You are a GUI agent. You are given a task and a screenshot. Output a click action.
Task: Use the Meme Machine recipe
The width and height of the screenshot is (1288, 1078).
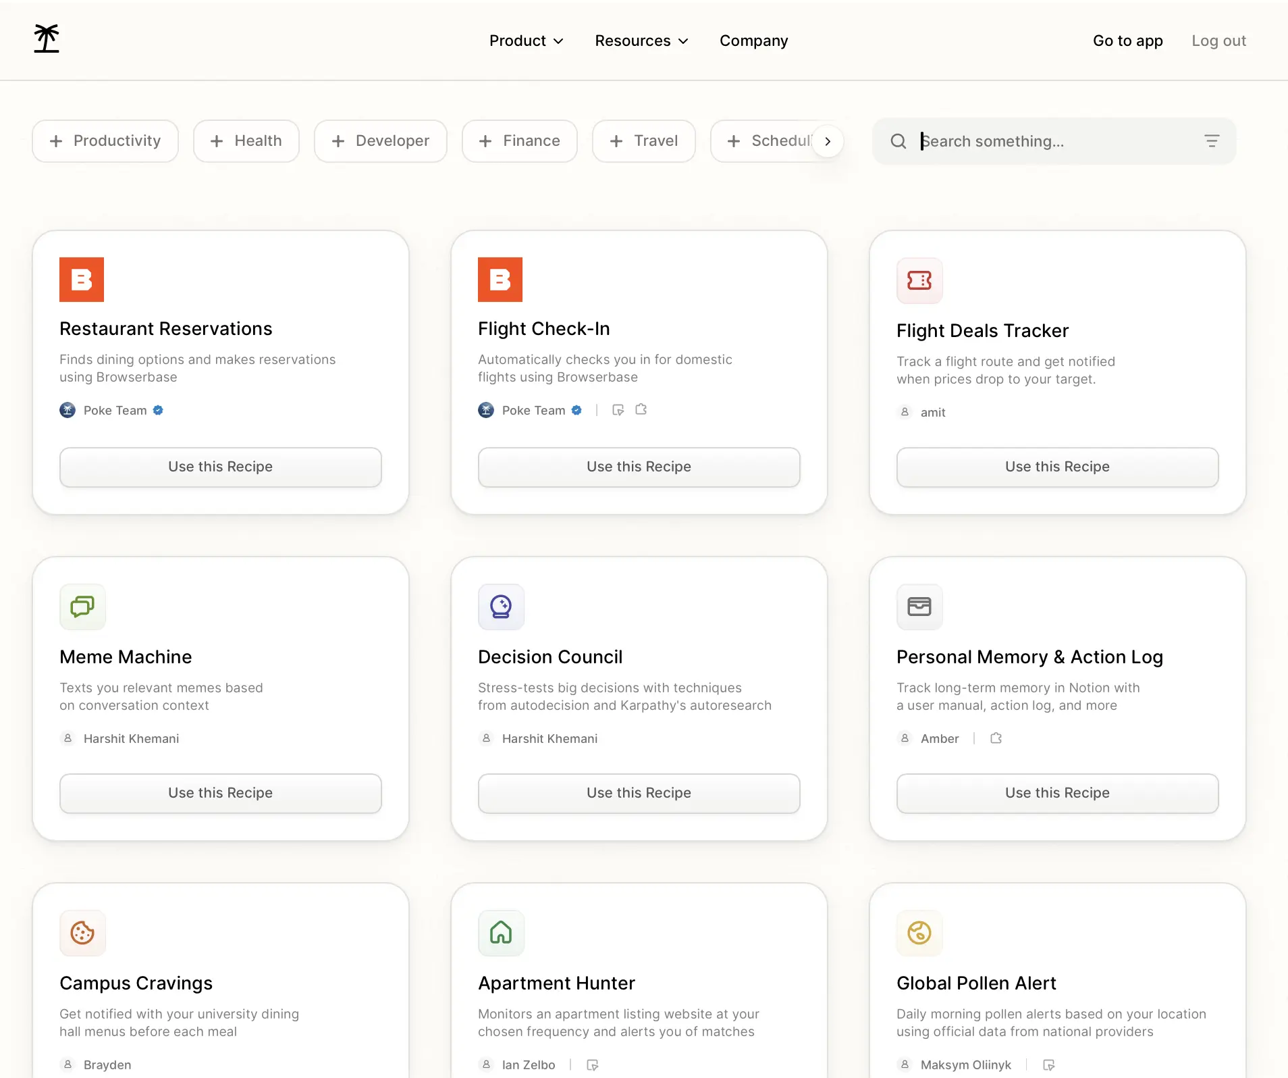pyautogui.click(x=221, y=793)
